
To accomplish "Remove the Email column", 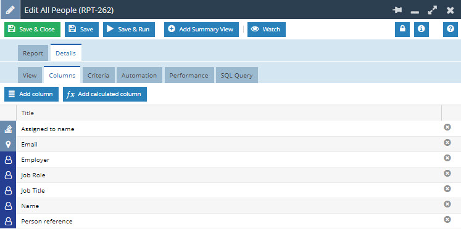I will [x=447, y=142].
